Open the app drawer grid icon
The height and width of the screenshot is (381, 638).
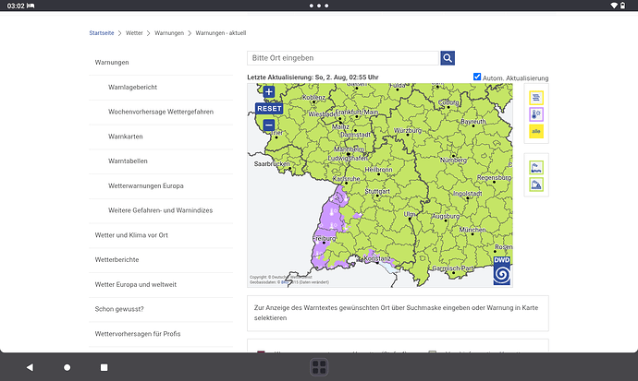pyautogui.click(x=319, y=367)
